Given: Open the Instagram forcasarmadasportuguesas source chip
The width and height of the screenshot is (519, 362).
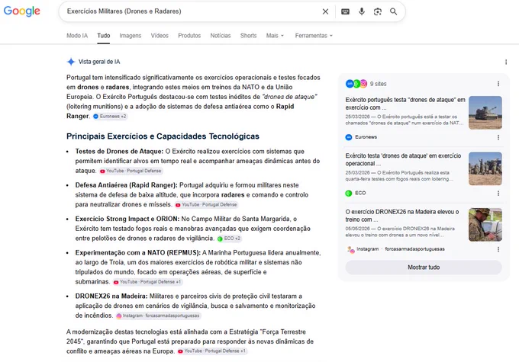Looking at the screenshot, I should (x=158, y=316).
